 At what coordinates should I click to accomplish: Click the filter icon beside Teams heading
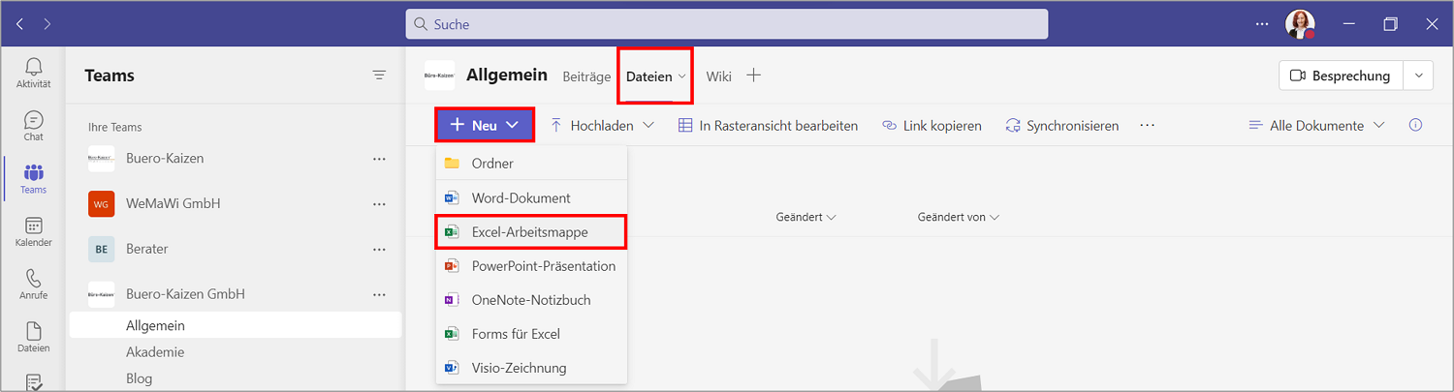tap(379, 75)
